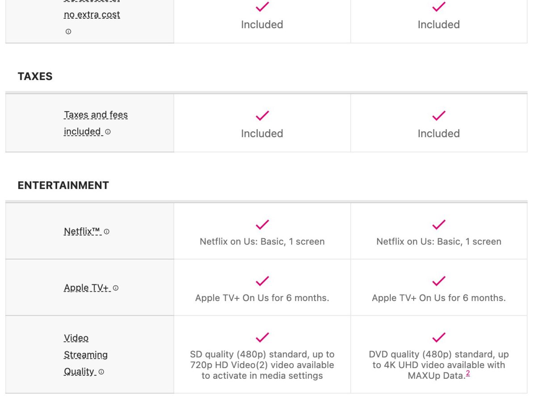536x402 pixels.
Task: Click "Included" text in first plan's Taxes cell
Action: pyautogui.click(x=262, y=134)
